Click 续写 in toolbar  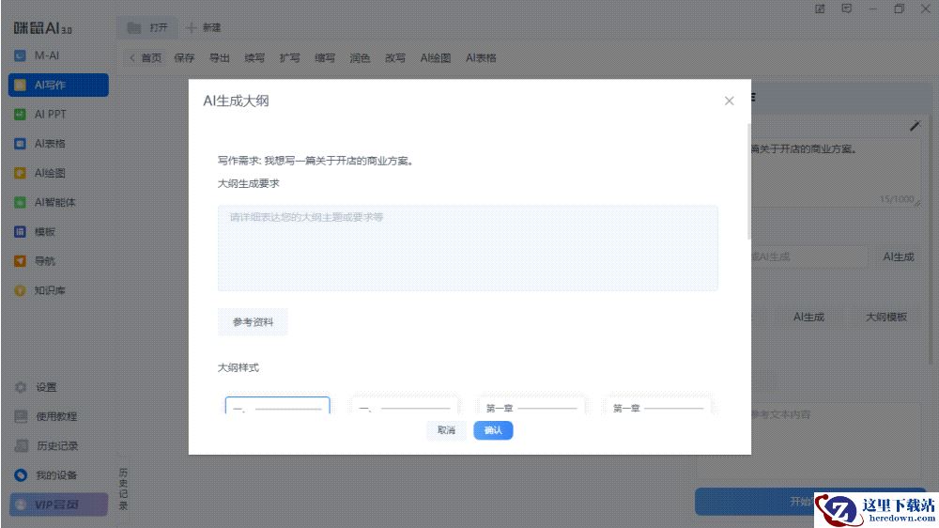[x=254, y=58]
